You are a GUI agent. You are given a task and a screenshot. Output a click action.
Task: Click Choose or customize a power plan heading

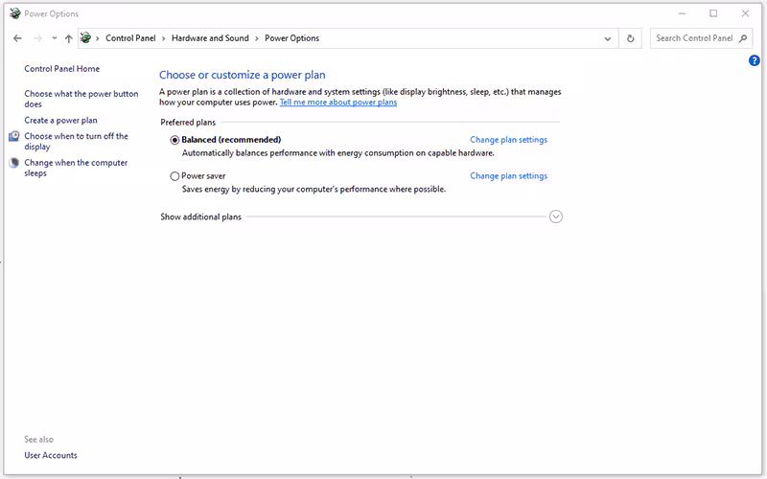243,75
